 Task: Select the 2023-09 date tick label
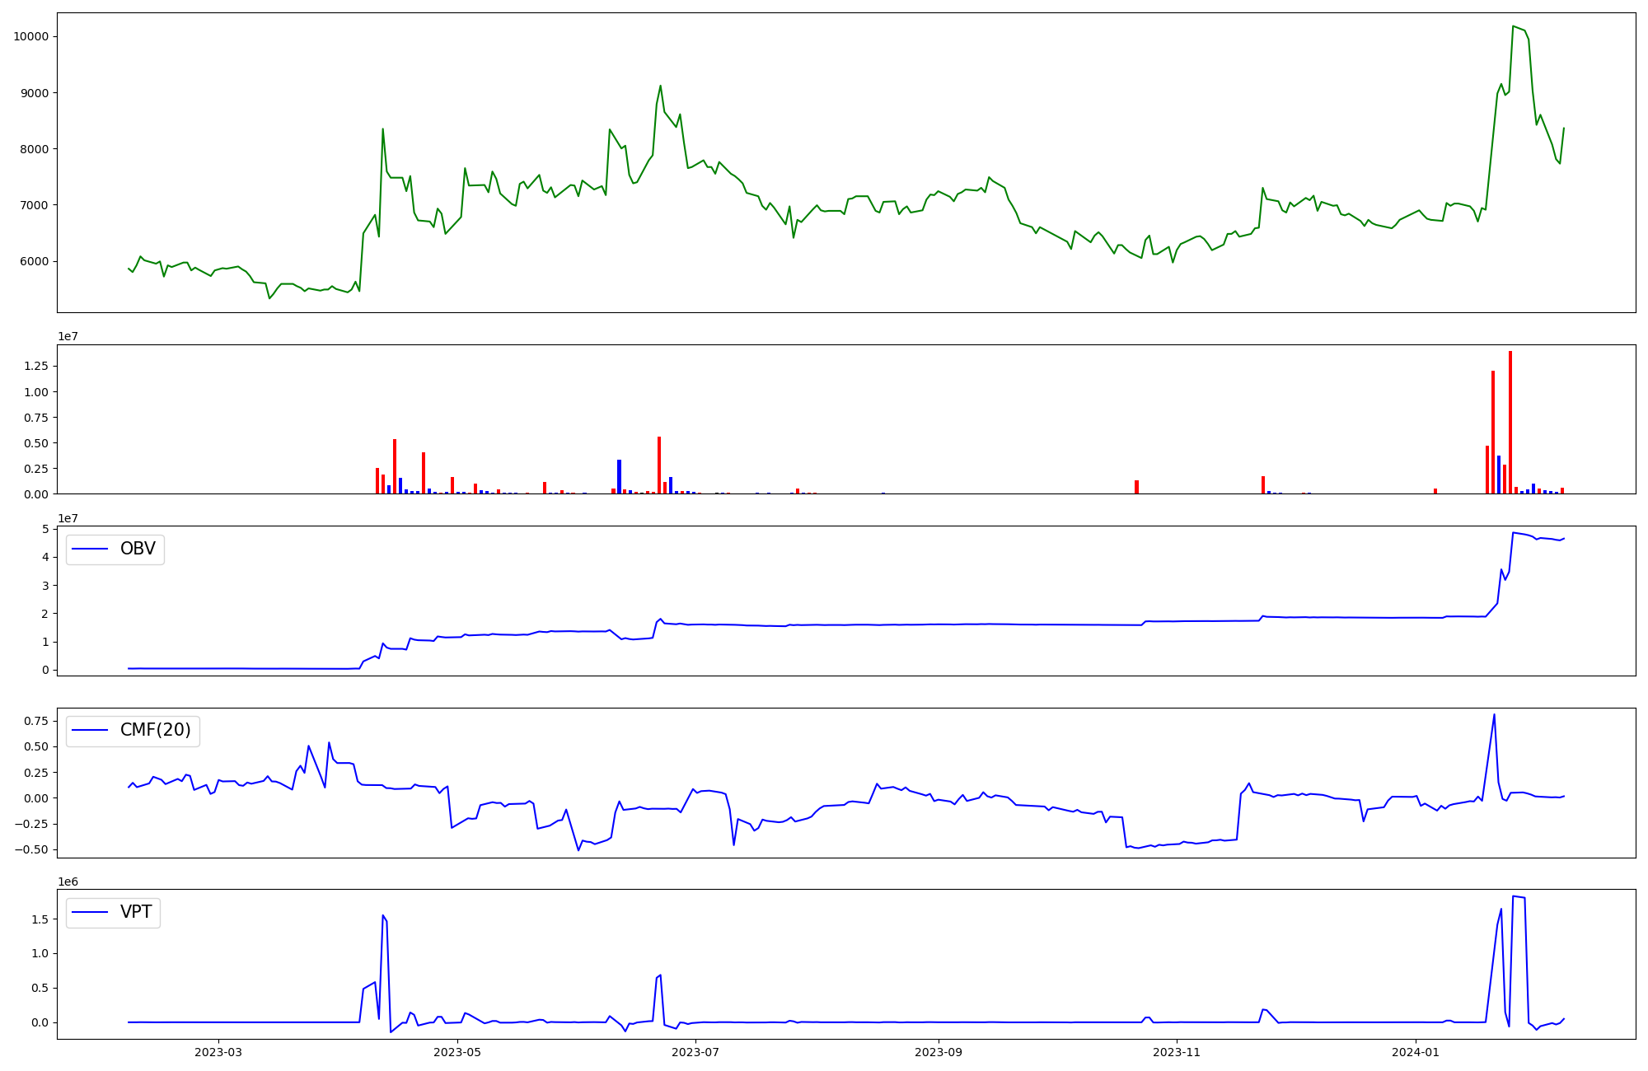click(x=938, y=1052)
